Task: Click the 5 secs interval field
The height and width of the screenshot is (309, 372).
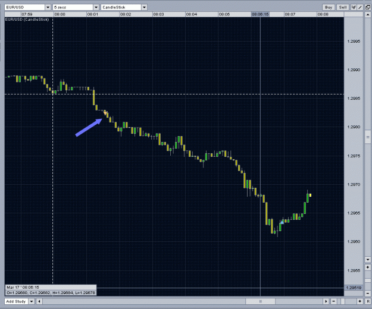Action: (x=73, y=7)
